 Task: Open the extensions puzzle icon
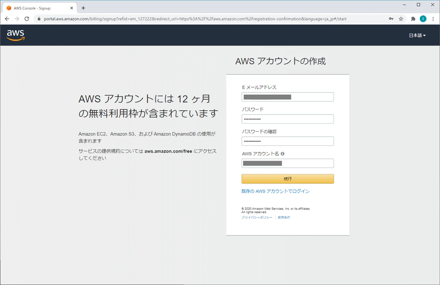pos(413,19)
